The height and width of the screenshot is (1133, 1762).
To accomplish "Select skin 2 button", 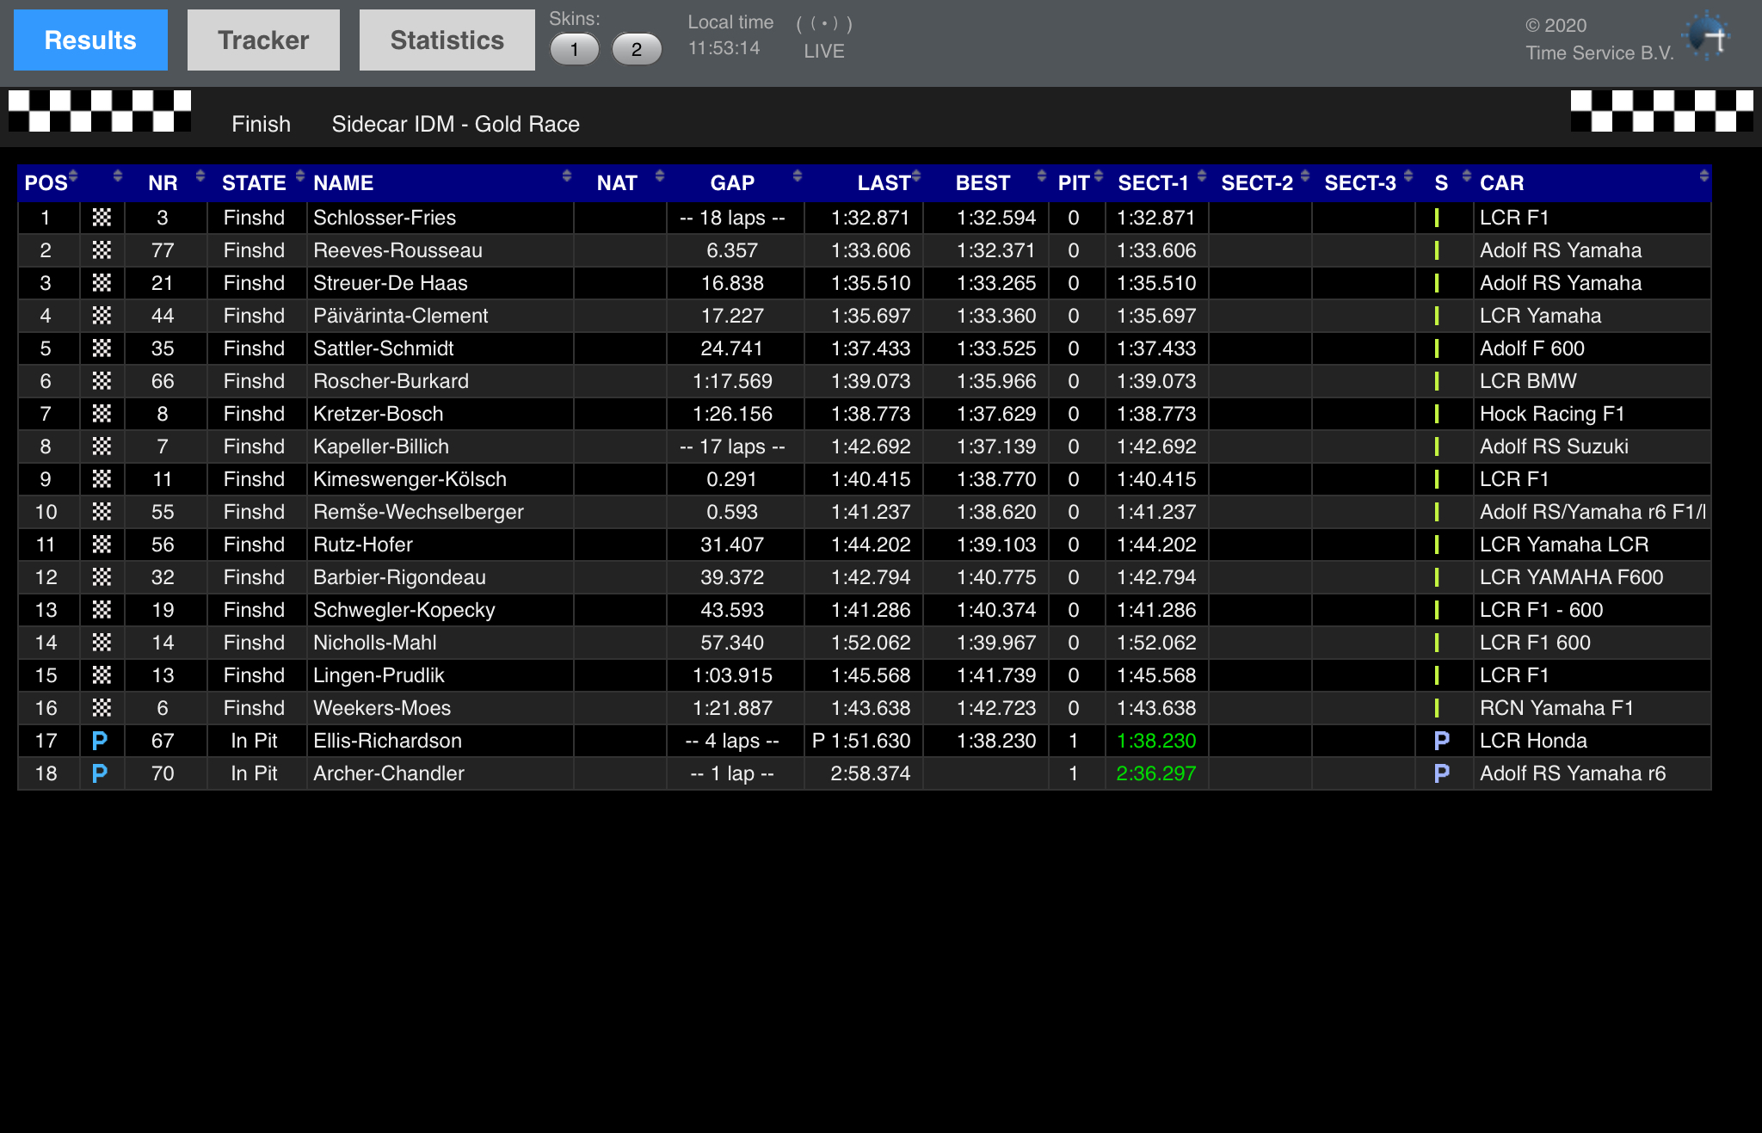I will click(x=637, y=49).
